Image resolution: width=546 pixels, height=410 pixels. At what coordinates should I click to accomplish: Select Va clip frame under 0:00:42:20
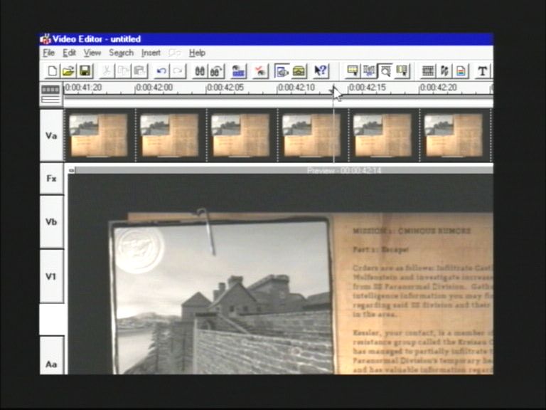pyautogui.click(x=454, y=135)
